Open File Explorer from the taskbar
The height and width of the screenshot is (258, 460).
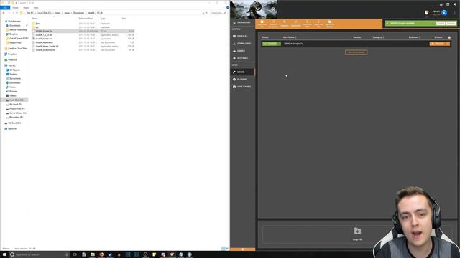click(93, 254)
